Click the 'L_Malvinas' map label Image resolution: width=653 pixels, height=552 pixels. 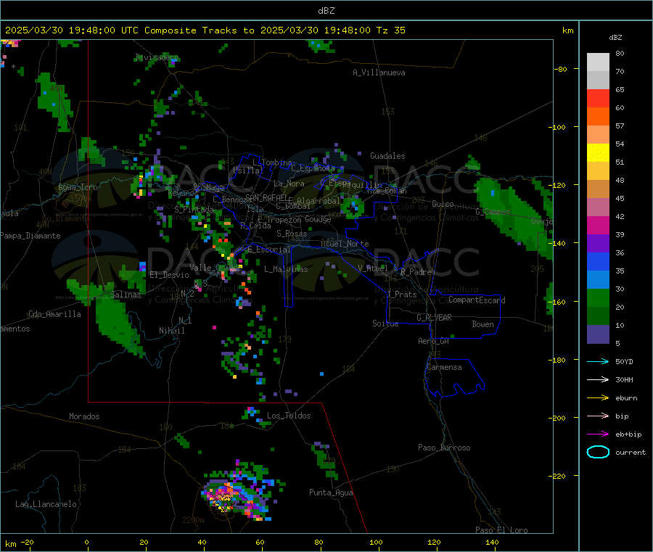coord(286,269)
